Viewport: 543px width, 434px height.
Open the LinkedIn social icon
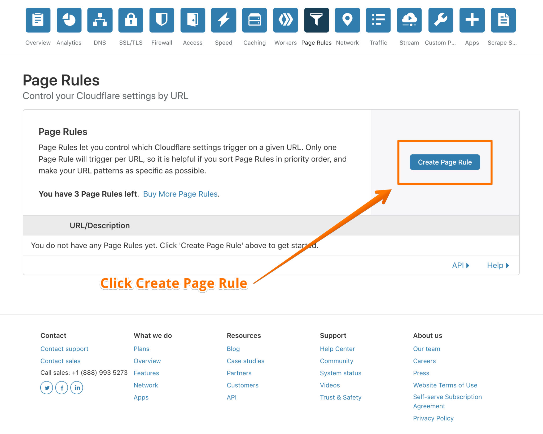click(x=77, y=388)
